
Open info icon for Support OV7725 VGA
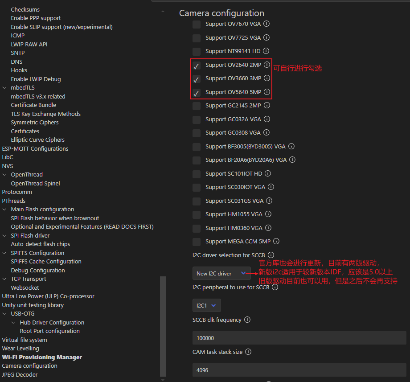coord(266,37)
